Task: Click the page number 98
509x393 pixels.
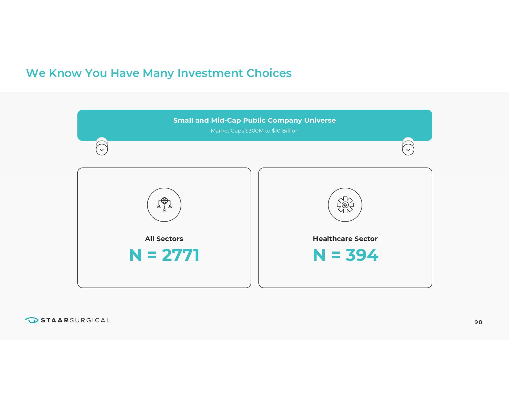Action: click(478, 322)
